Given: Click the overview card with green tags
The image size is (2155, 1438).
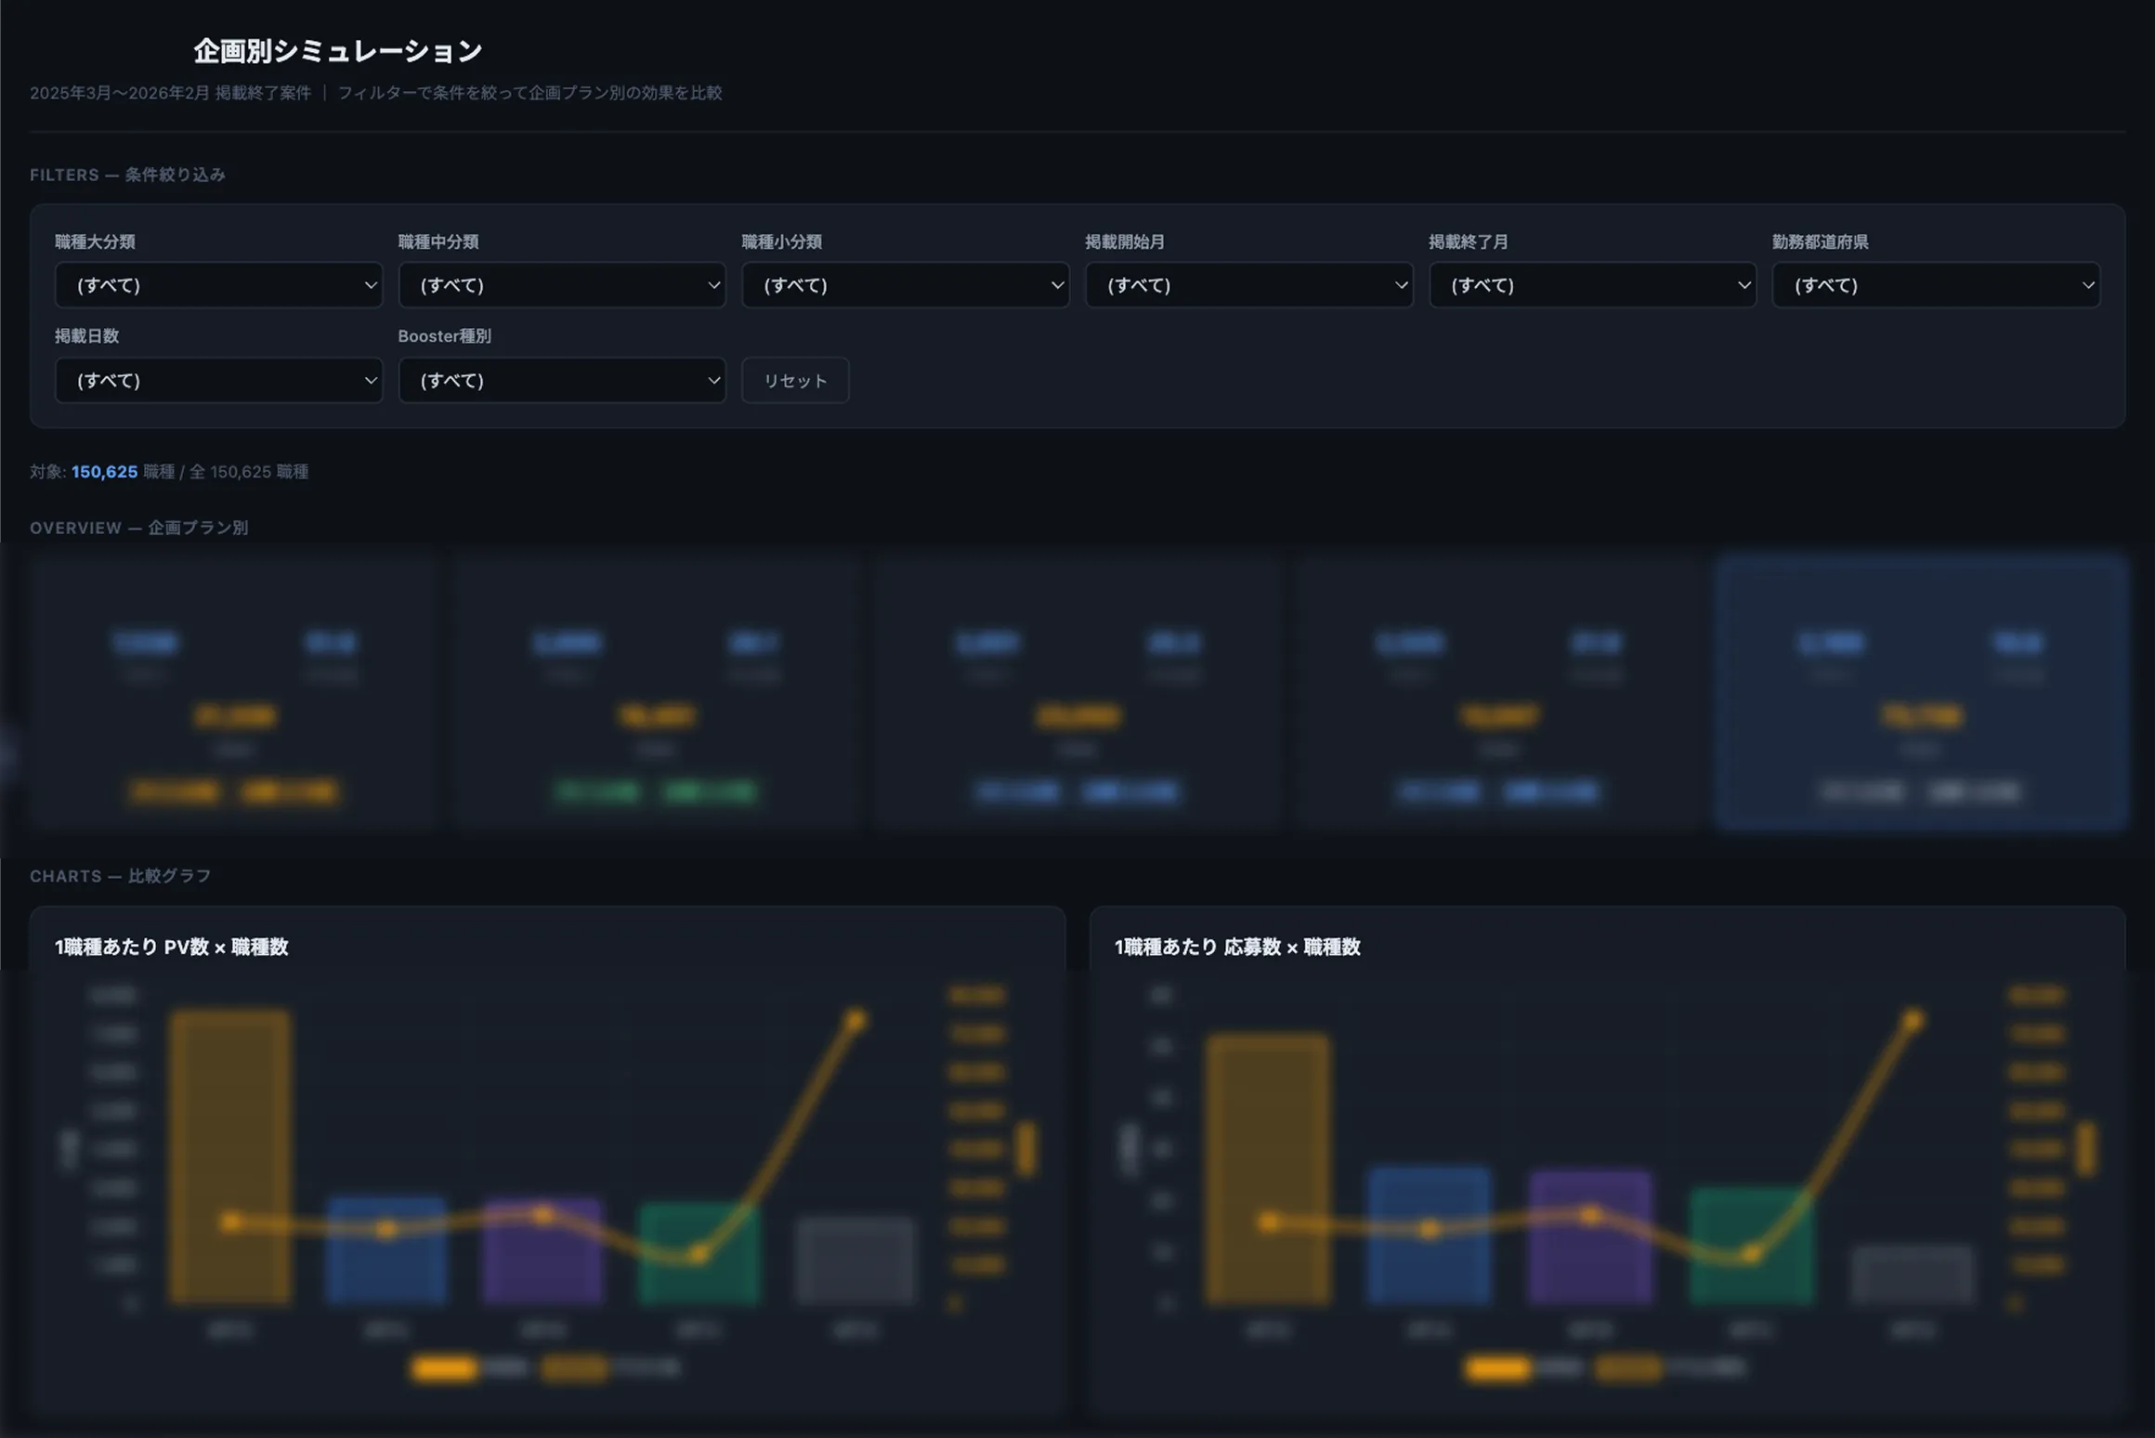Looking at the screenshot, I should (655, 692).
